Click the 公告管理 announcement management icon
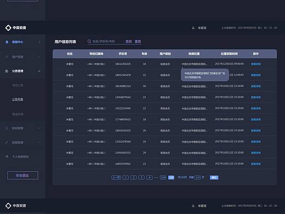Viewport: 285px width, 214px height. (7, 71)
